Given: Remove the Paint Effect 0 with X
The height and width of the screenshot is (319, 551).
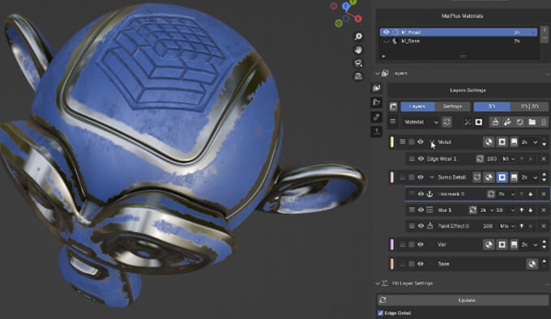Looking at the screenshot, I should tap(543, 226).
